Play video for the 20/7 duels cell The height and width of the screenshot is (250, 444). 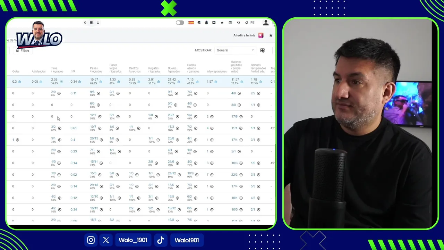tap(178, 117)
